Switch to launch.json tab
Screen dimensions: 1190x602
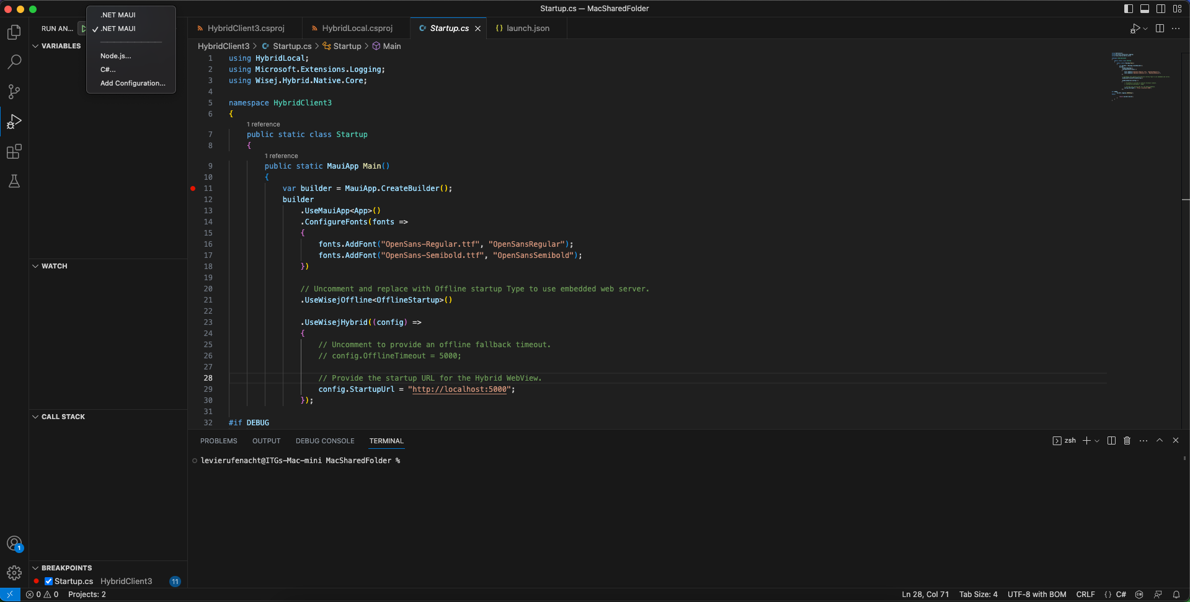[x=527, y=29]
